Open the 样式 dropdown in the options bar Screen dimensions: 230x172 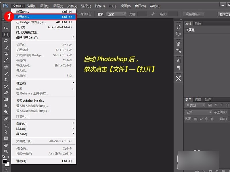(x=116, y=13)
